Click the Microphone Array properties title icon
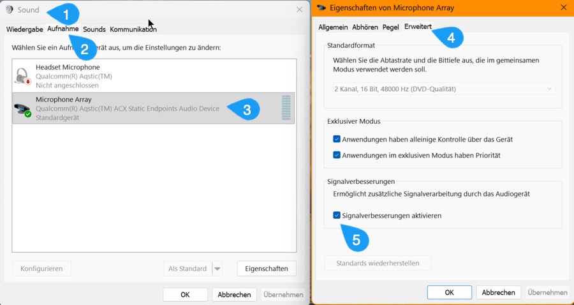 (x=321, y=8)
